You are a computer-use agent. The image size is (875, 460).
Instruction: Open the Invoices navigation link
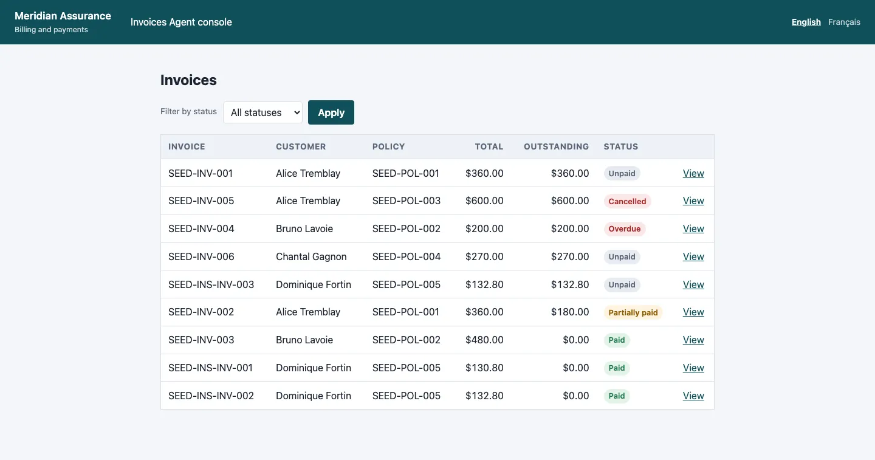tap(148, 22)
